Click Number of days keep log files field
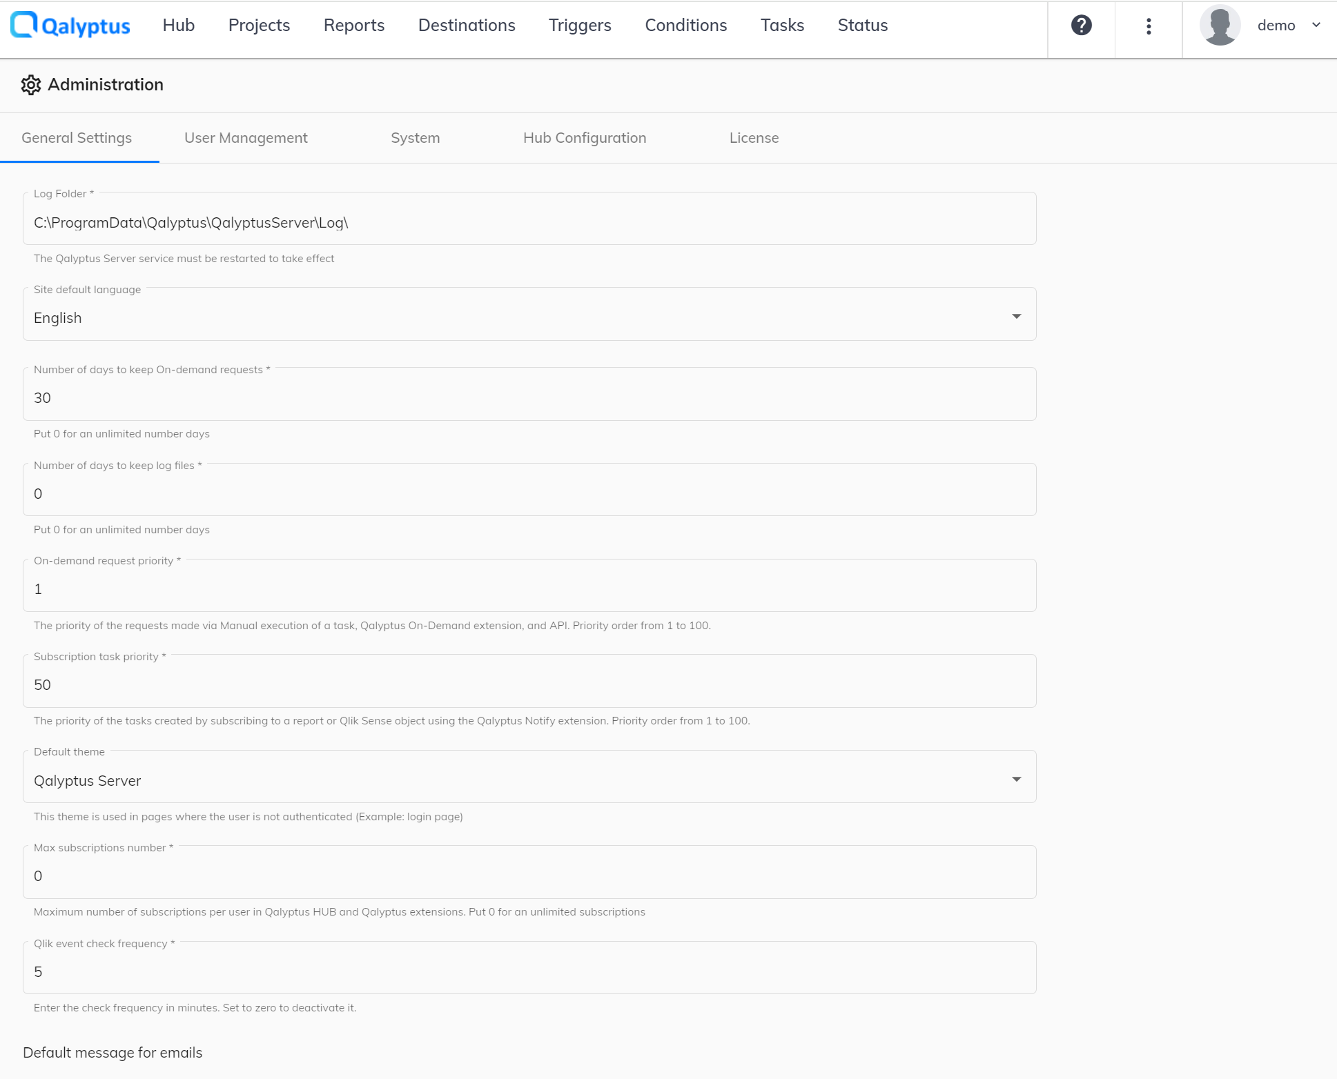This screenshot has height=1079, width=1337. coord(529,493)
